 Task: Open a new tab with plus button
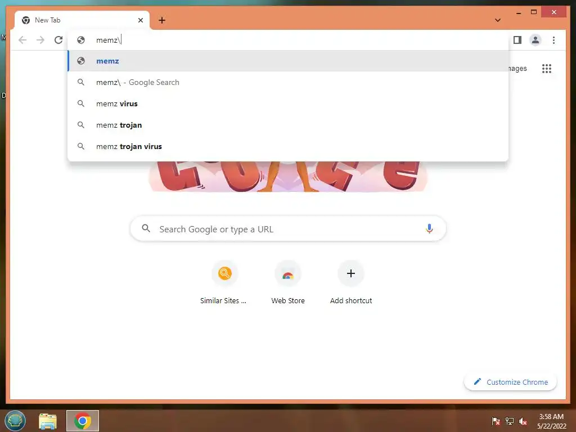(x=162, y=20)
